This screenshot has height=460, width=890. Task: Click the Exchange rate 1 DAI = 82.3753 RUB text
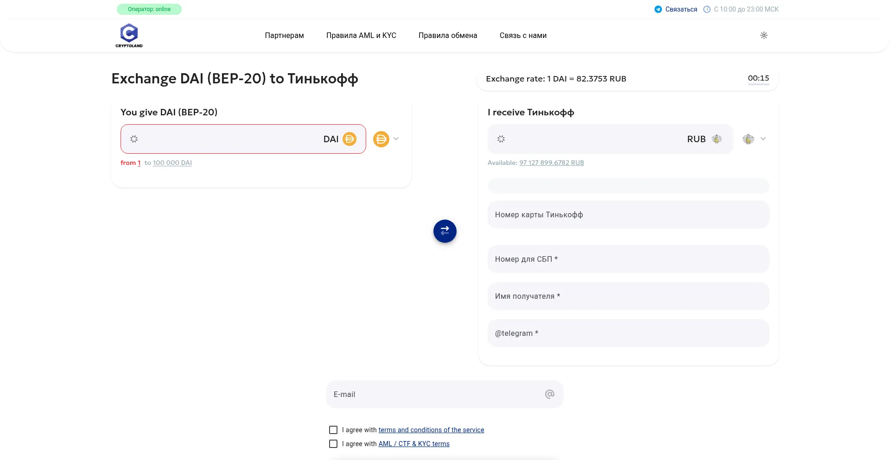tap(556, 79)
